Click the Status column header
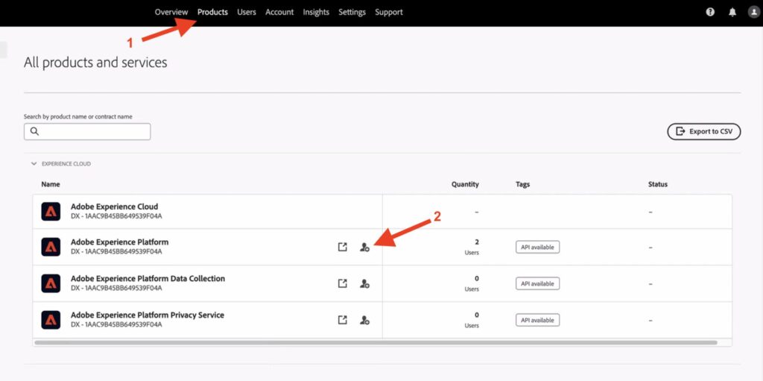Viewport: 763px width, 381px height. pos(657,185)
